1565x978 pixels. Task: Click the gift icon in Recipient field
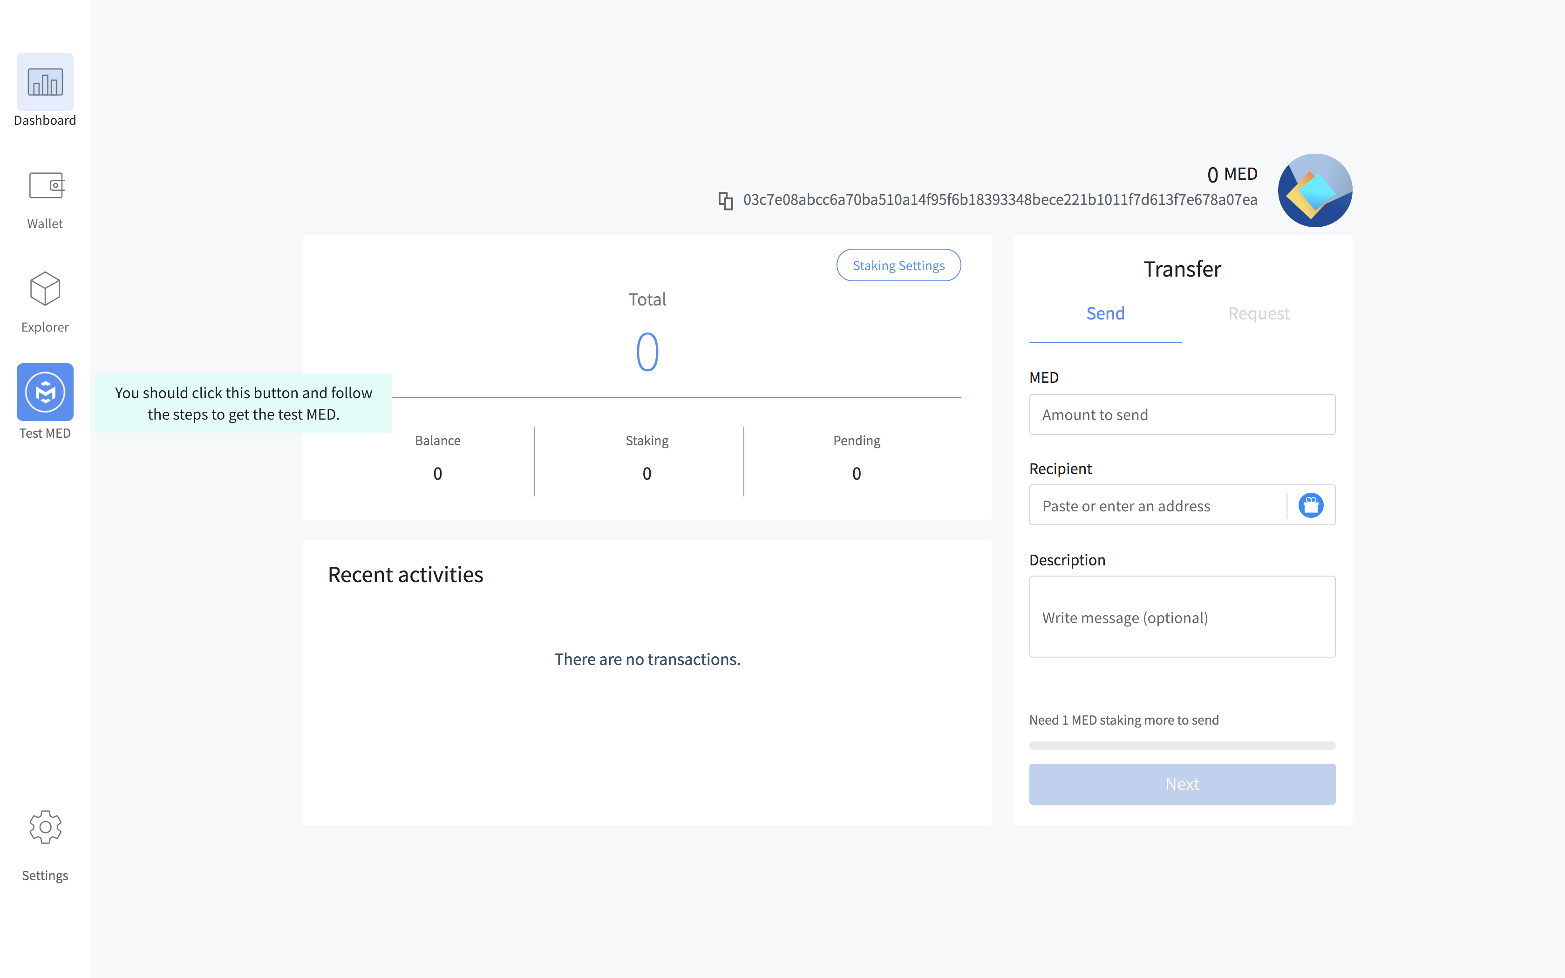[x=1310, y=505]
